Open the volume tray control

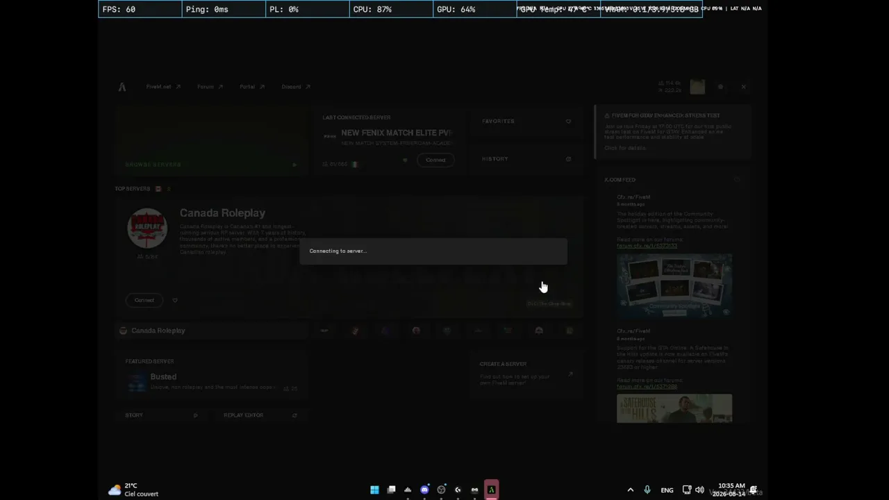700,490
